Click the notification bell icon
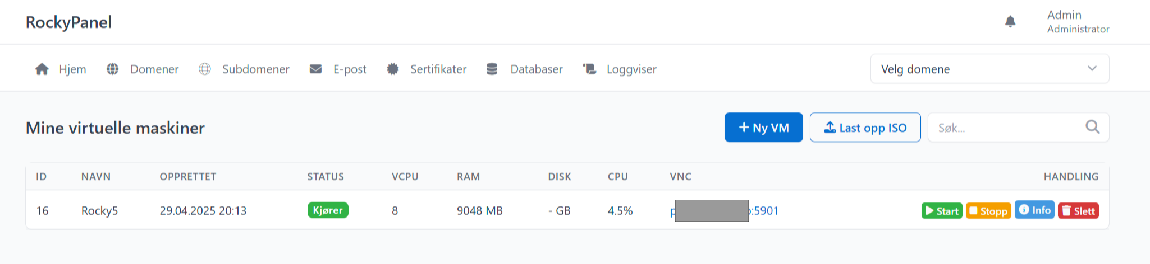Image resolution: width=1150 pixels, height=264 pixels. point(1010,22)
